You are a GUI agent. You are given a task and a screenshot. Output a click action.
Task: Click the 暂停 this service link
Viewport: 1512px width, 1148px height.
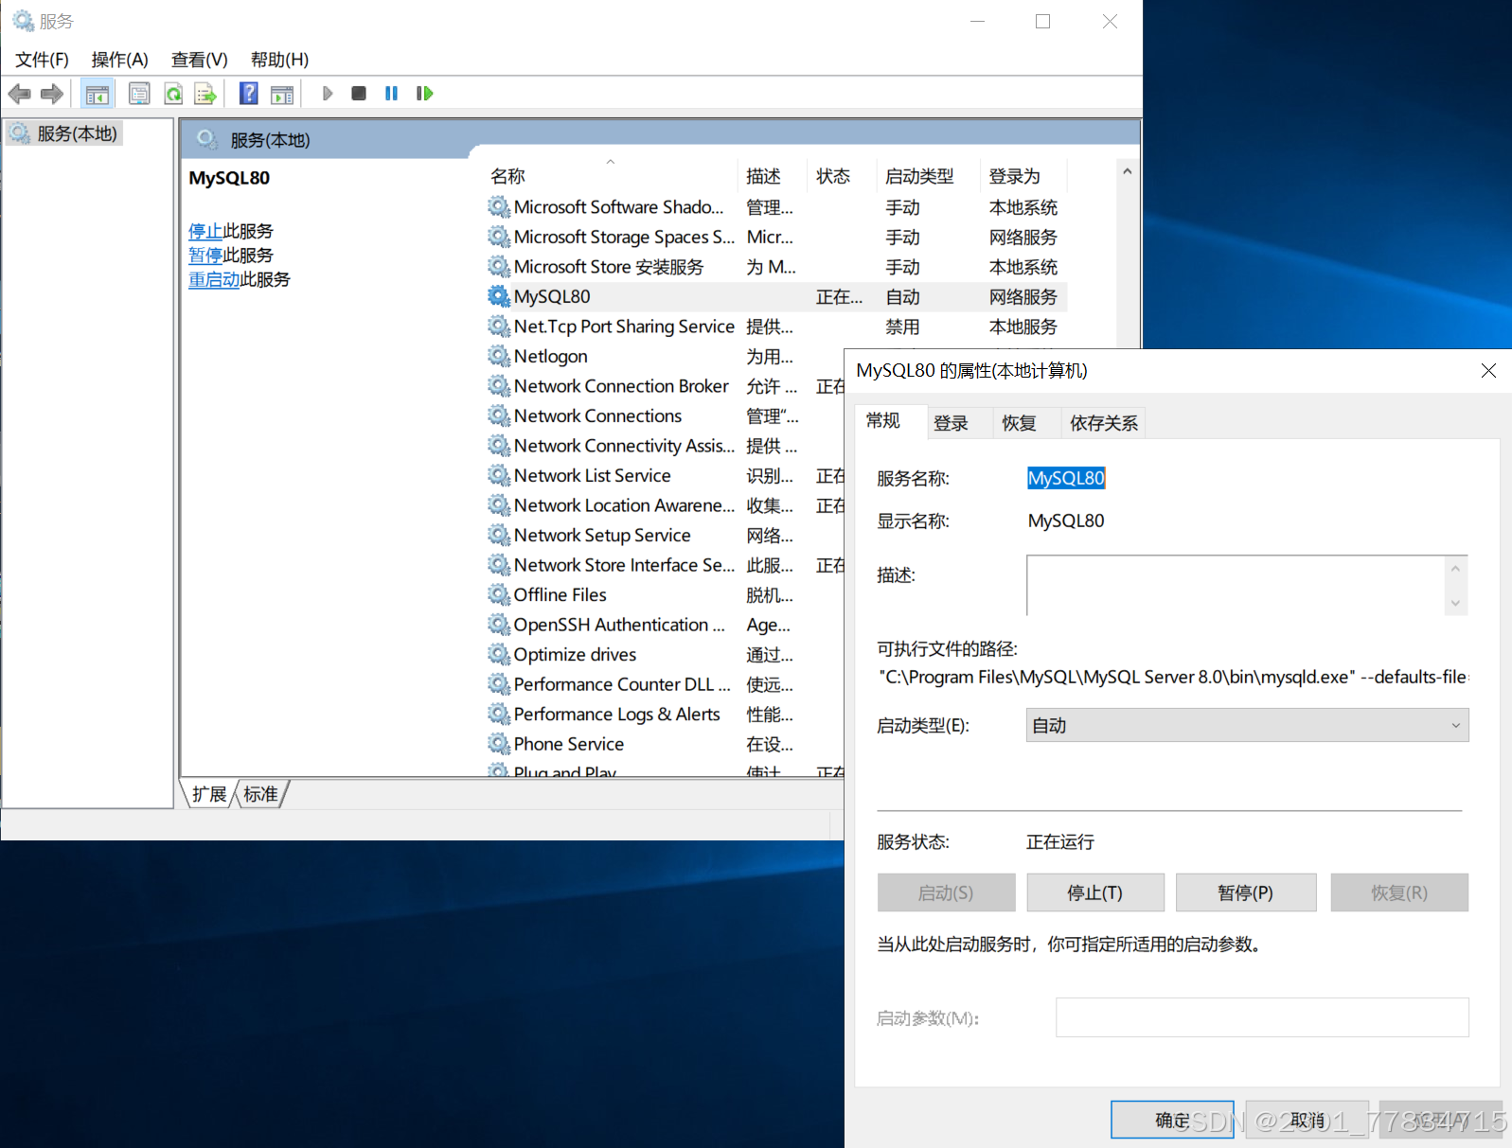205,256
